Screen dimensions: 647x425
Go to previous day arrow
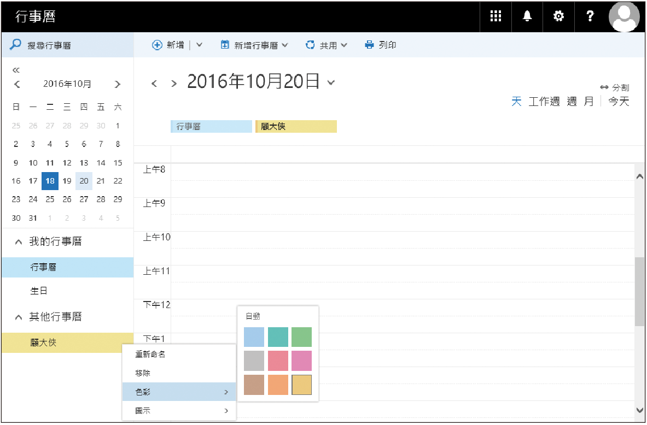click(154, 84)
